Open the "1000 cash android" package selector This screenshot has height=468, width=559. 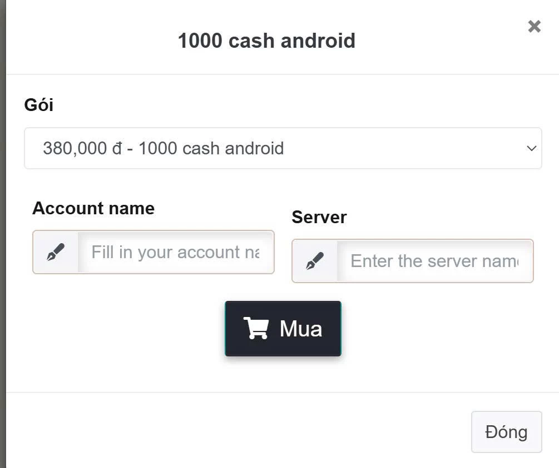(x=283, y=148)
